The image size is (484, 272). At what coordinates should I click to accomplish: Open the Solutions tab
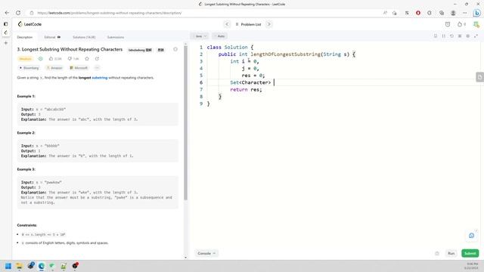coord(84,37)
